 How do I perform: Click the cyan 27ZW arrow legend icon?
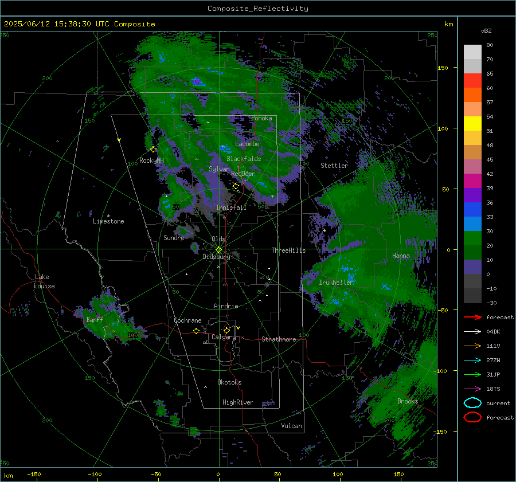(472, 360)
